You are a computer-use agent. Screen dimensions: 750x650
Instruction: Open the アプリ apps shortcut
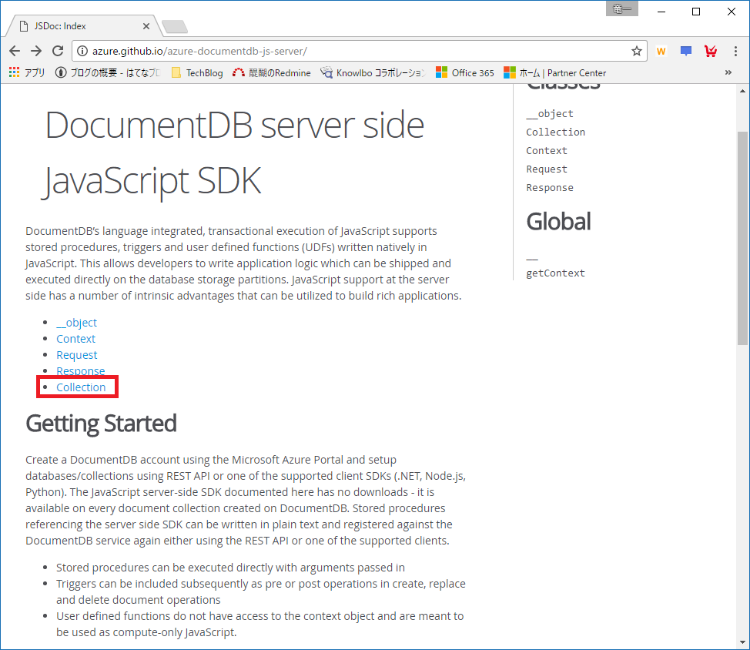click(27, 72)
